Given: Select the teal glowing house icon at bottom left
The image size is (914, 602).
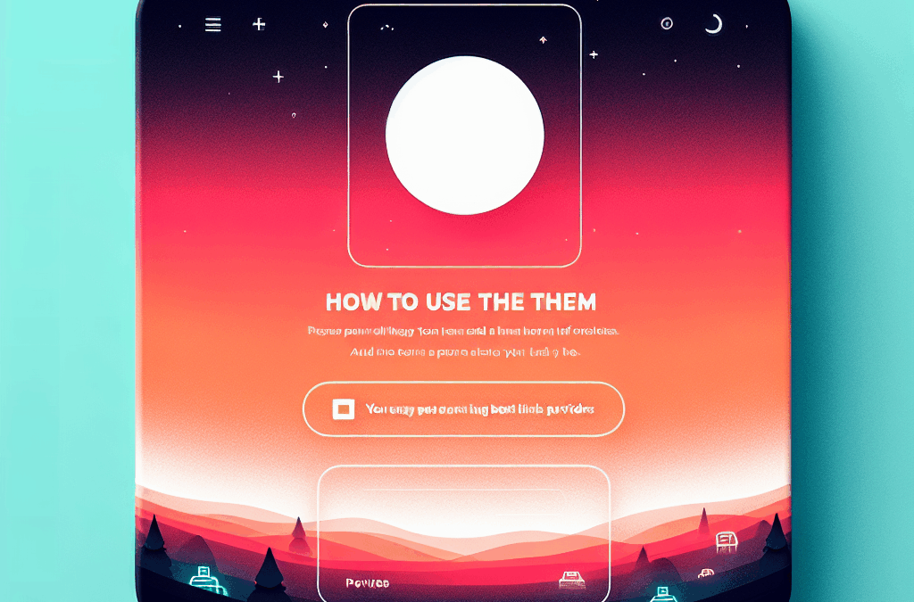Looking at the screenshot, I should [x=204, y=580].
